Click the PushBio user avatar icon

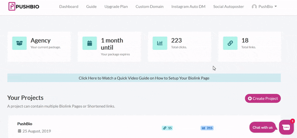pyautogui.click(x=254, y=7)
